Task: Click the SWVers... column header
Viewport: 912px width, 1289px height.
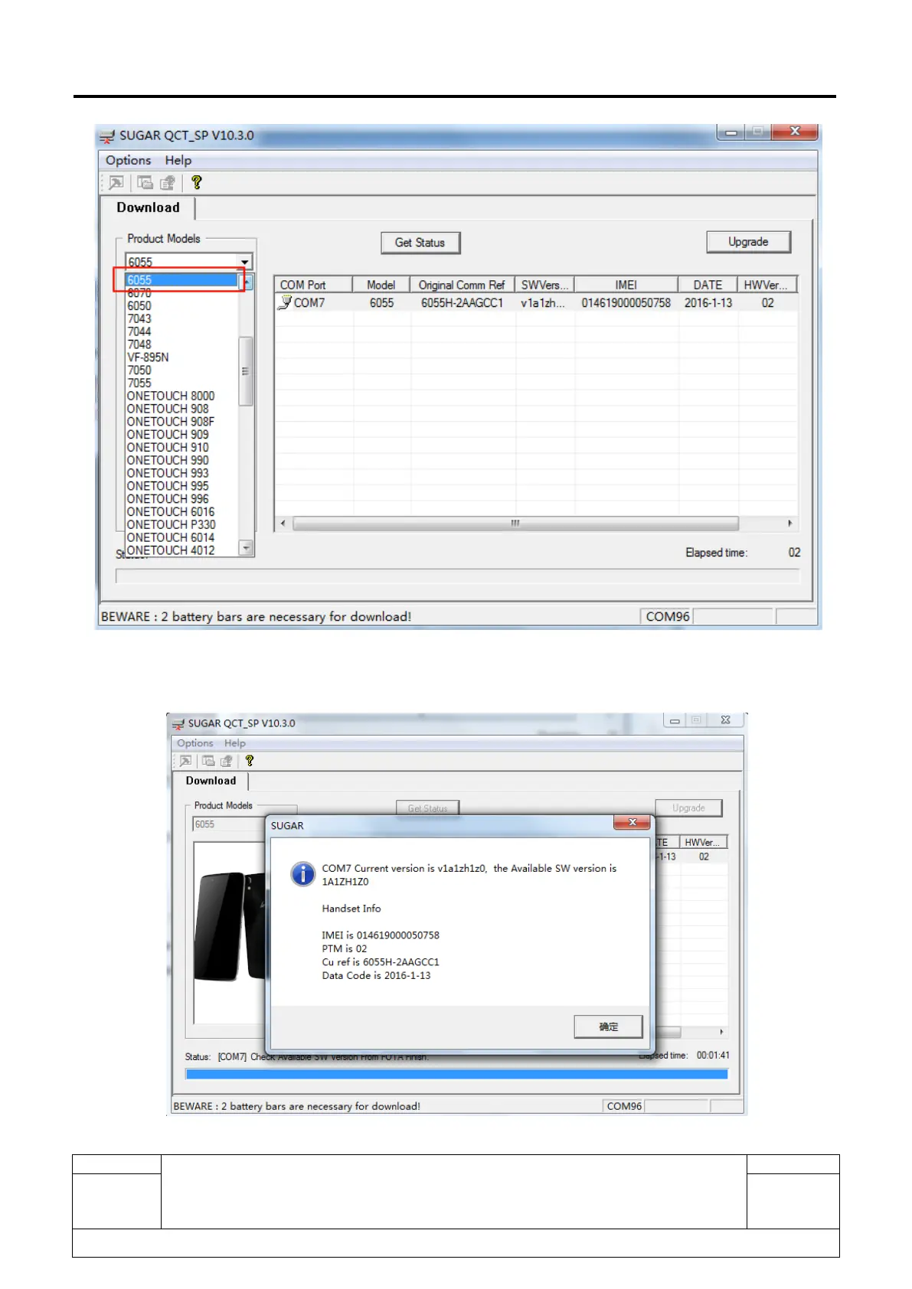Action: (x=544, y=285)
